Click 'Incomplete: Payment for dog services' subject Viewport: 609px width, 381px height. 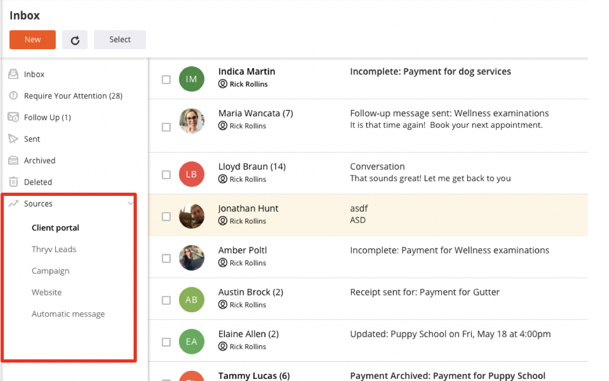coord(431,71)
